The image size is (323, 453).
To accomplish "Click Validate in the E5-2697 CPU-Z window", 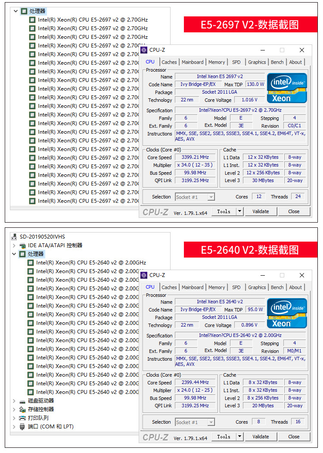I will 261,211.
